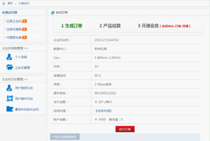The image size is (210, 141).
Task: Click the host name value 20121231164702
Action: click(x=107, y=40)
